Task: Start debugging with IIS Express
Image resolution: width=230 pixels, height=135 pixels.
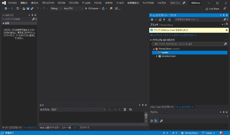Action: [x=92, y=9]
